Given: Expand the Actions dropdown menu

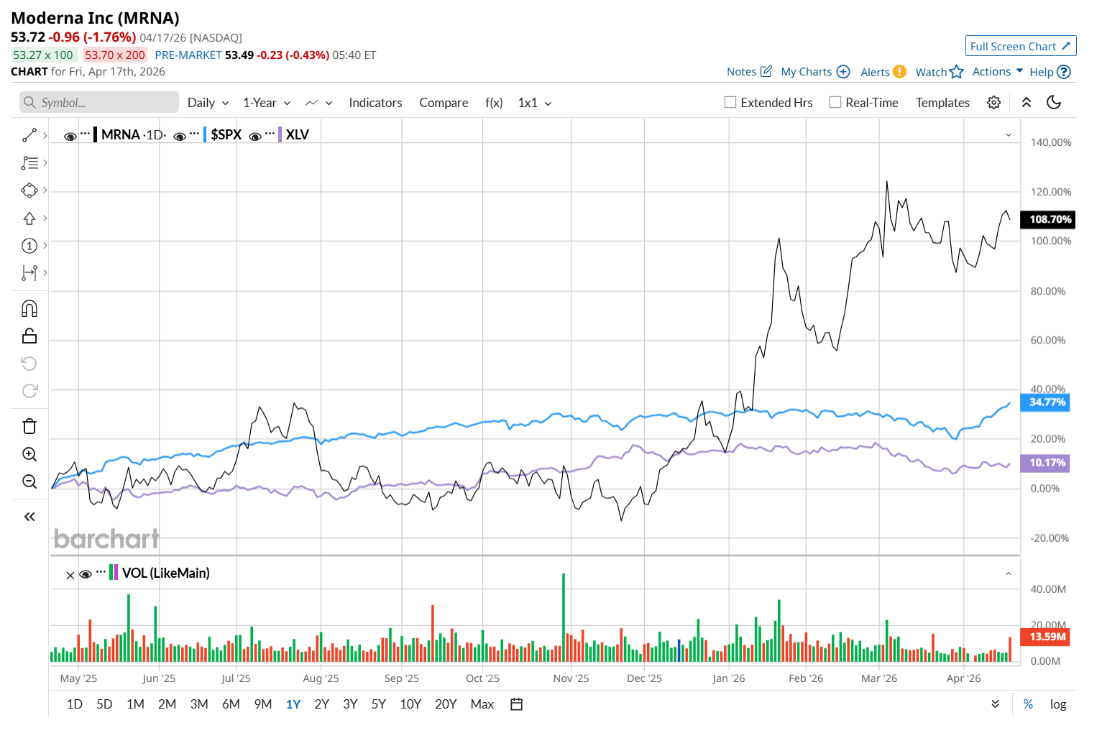Looking at the screenshot, I should point(998,71).
